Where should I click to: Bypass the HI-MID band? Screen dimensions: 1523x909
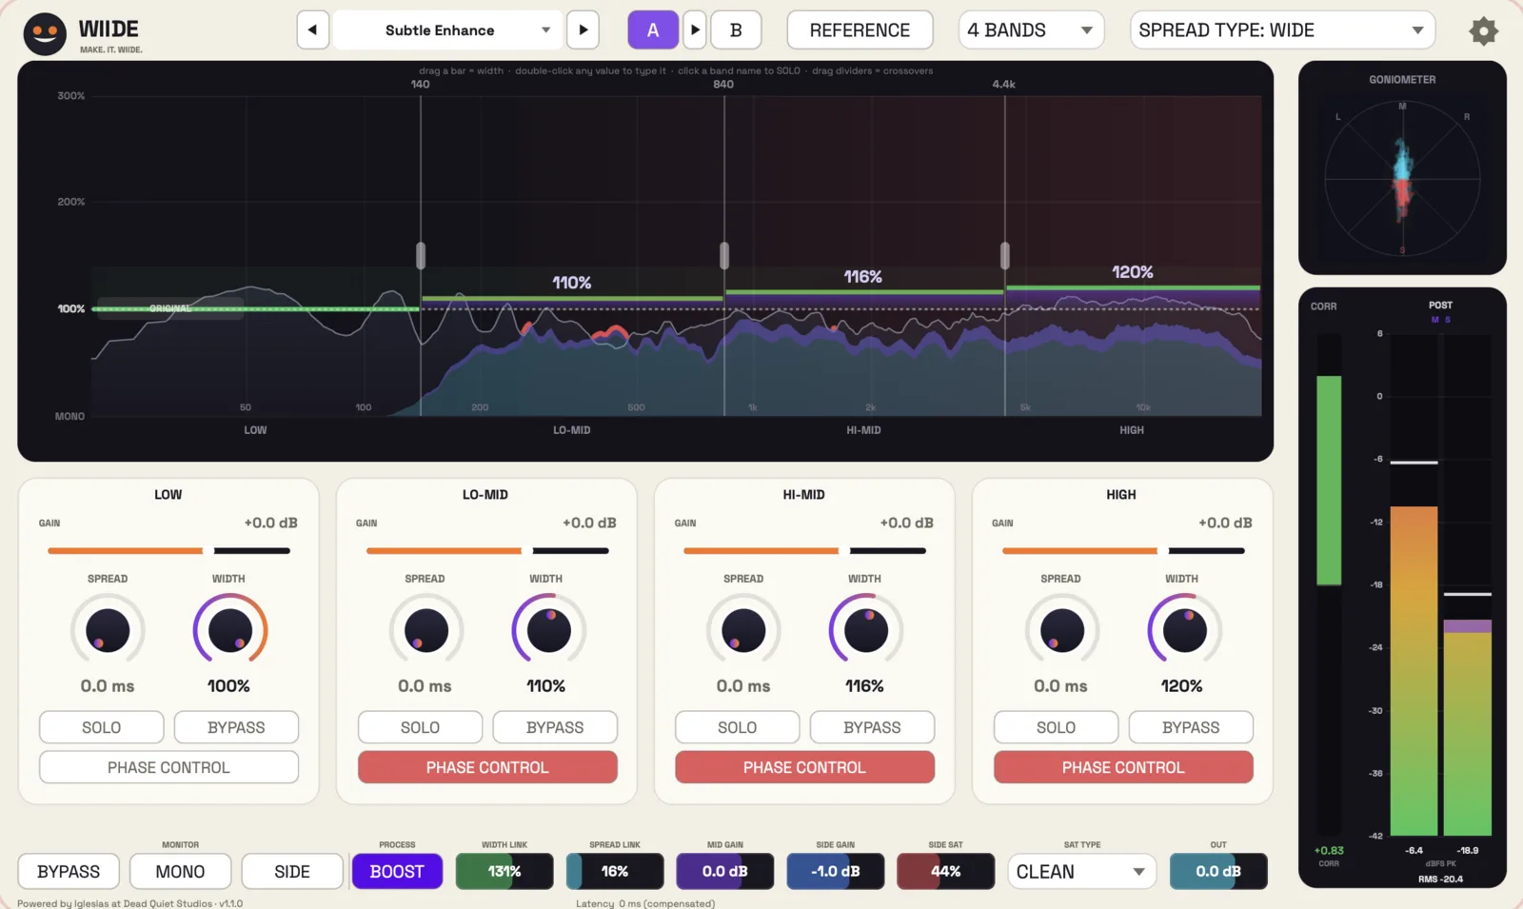[x=872, y=727]
